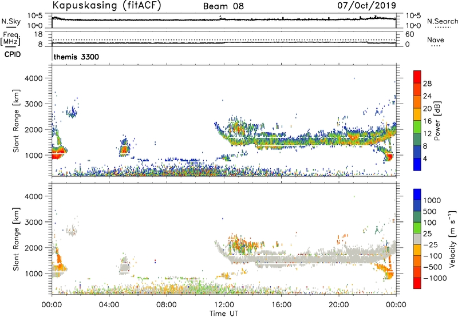Click the "Power [dB]" colorbar title
458x317 pixels.
(437, 121)
